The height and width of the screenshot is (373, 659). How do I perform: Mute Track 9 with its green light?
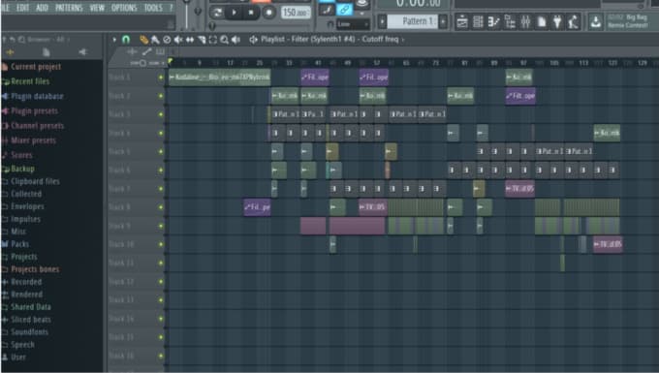coord(161,226)
